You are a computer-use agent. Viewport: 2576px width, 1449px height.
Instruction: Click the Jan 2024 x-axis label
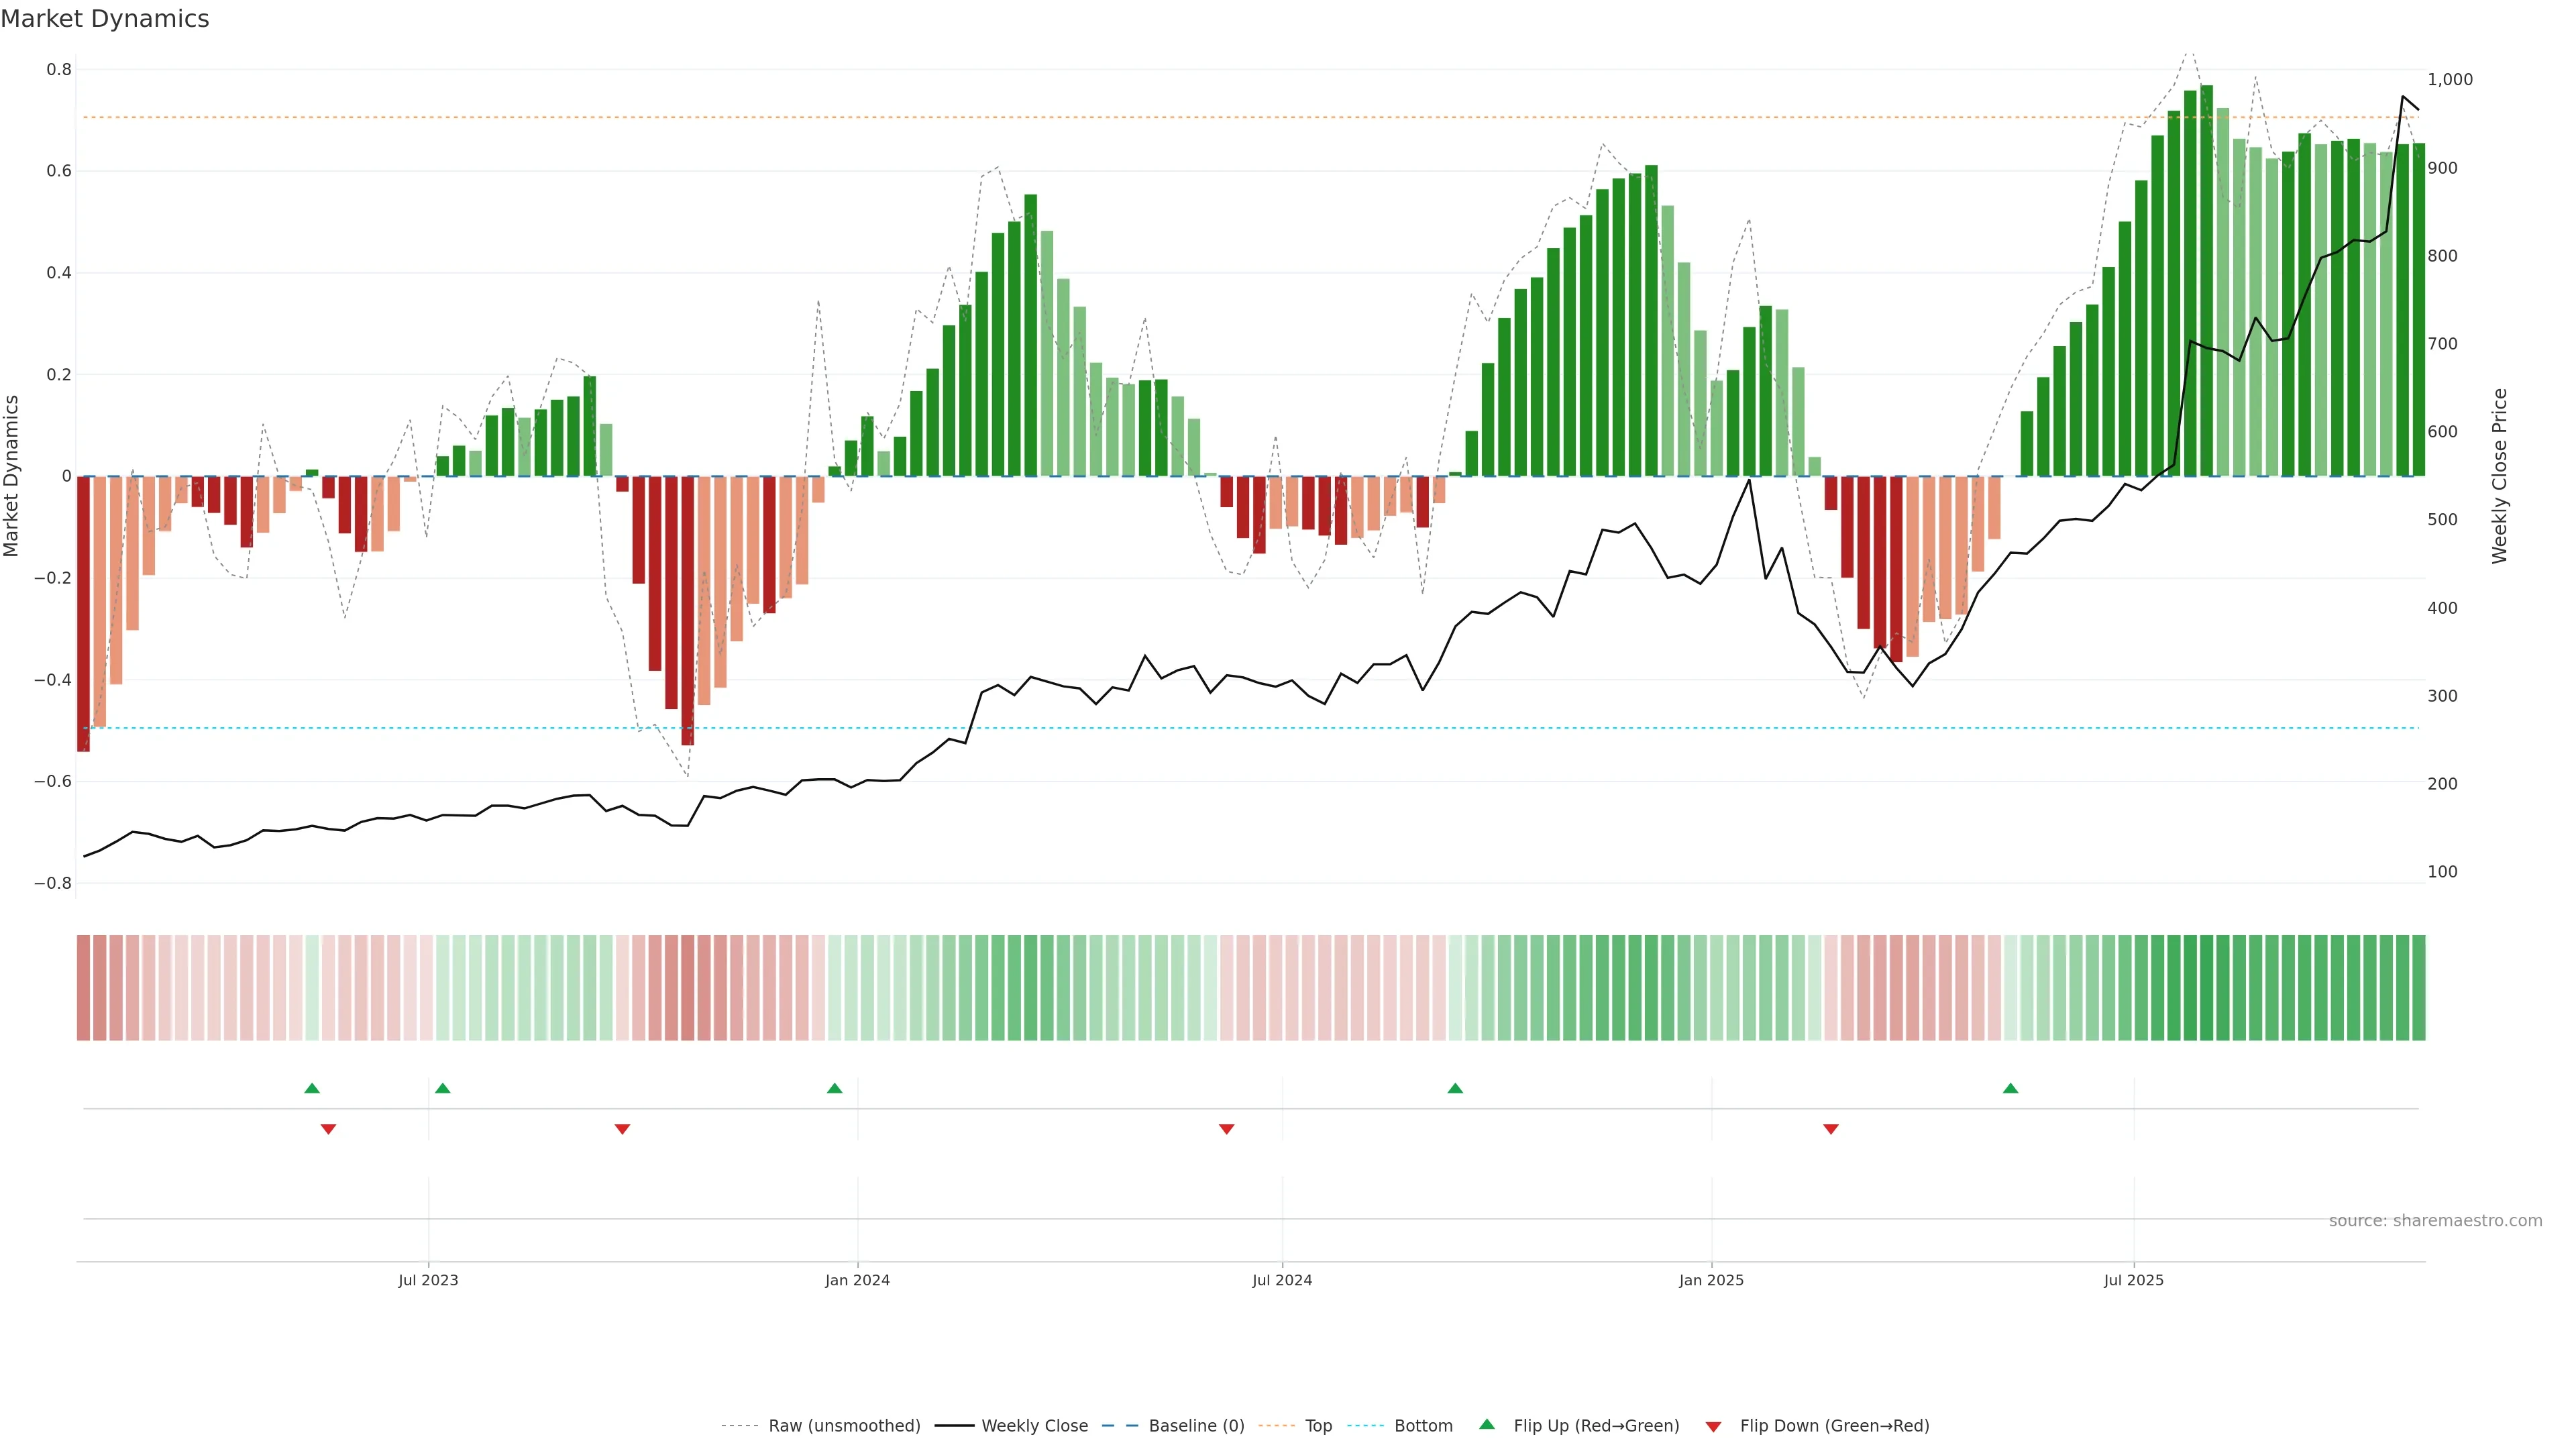(x=857, y=1280)
